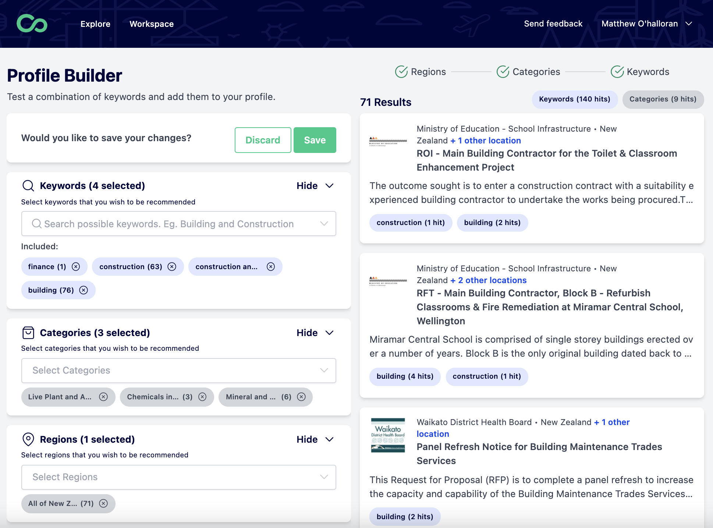
Task: Open the keyword search dropdown arrow
Action: click(x=324, y=224)
